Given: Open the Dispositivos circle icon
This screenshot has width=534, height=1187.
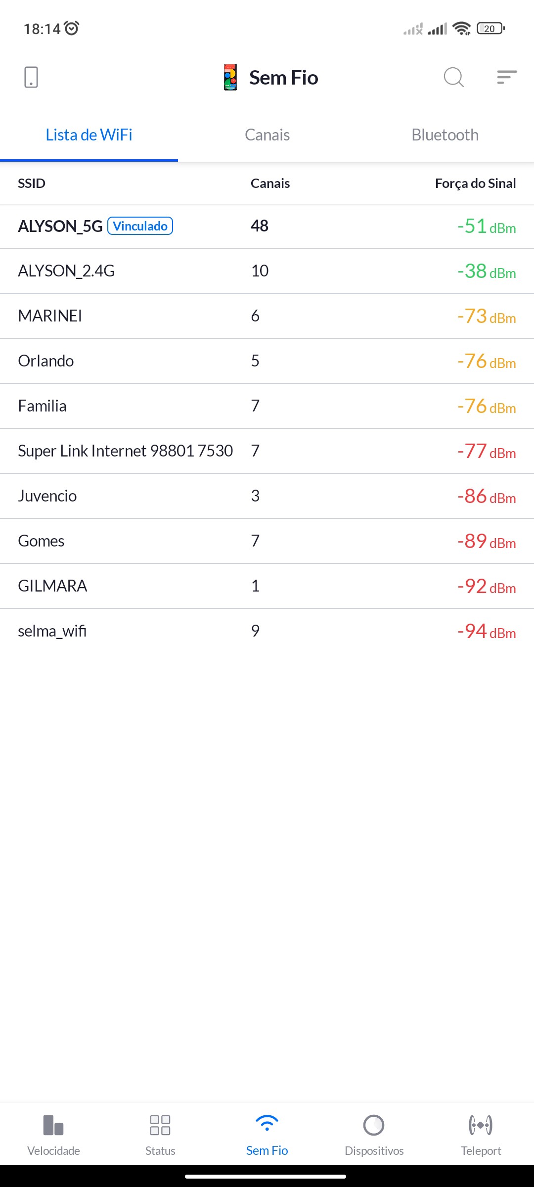Looking at the screenshot, I should [374, 1125].
